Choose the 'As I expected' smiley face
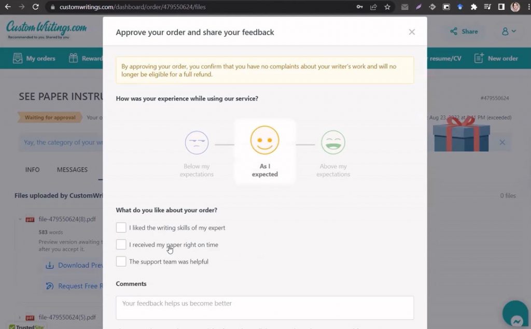 [264, 140]
